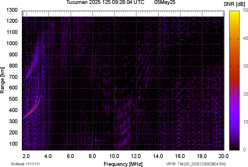
Task: Click the range tick label '100'
Action: pyautogui.click(x=13, y=144)
